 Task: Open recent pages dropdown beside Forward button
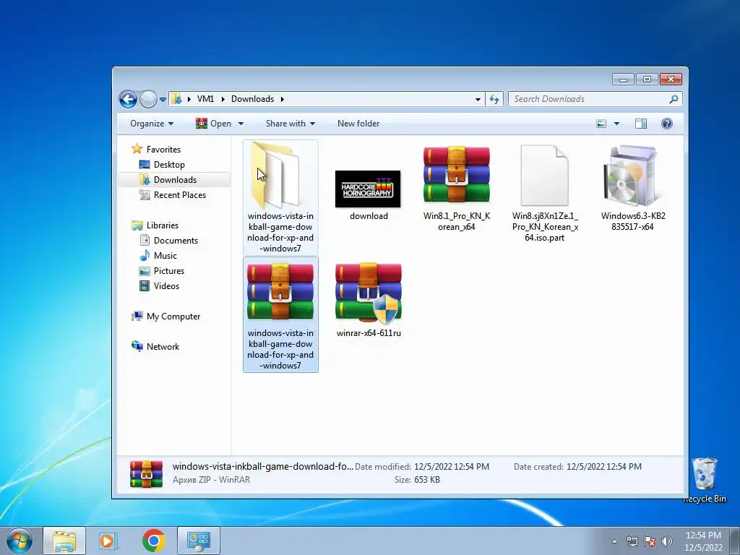click(163, 100)
